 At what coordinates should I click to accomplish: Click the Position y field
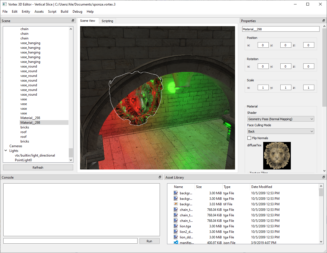coord(286,45)
